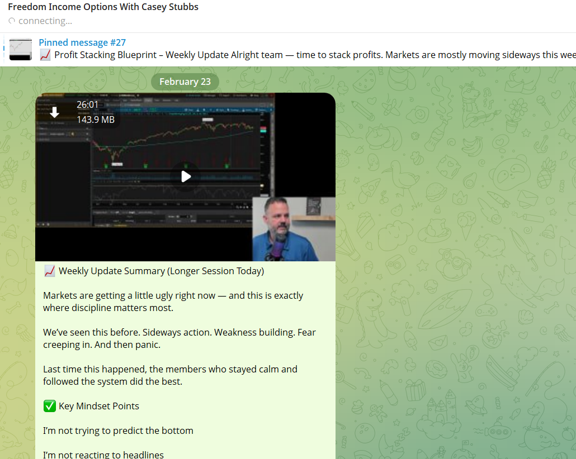This screenshot has width=576, height=459.
Task: Click the connecting status text
Action: 45,21
